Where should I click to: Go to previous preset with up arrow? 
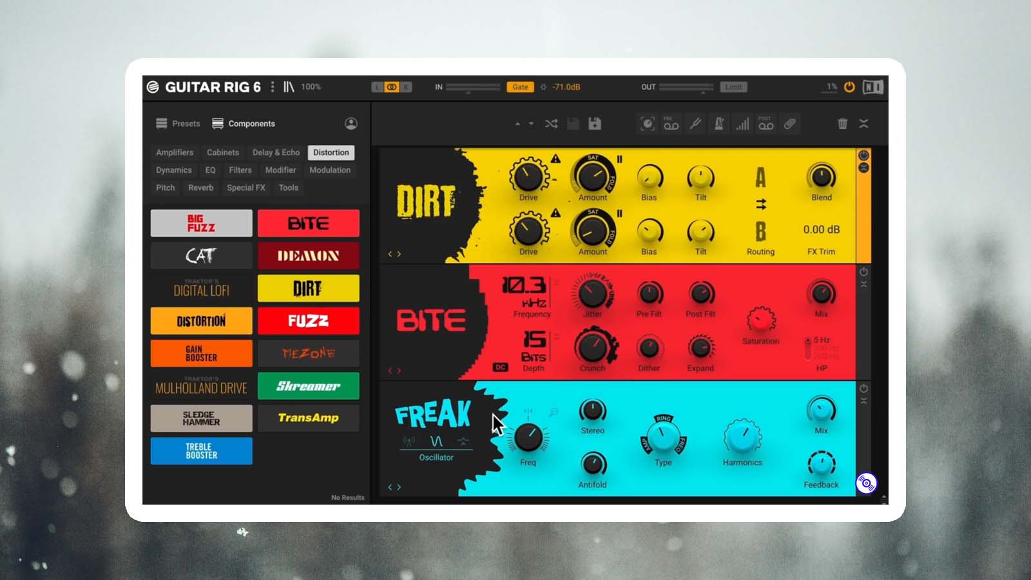coord(517,124)
